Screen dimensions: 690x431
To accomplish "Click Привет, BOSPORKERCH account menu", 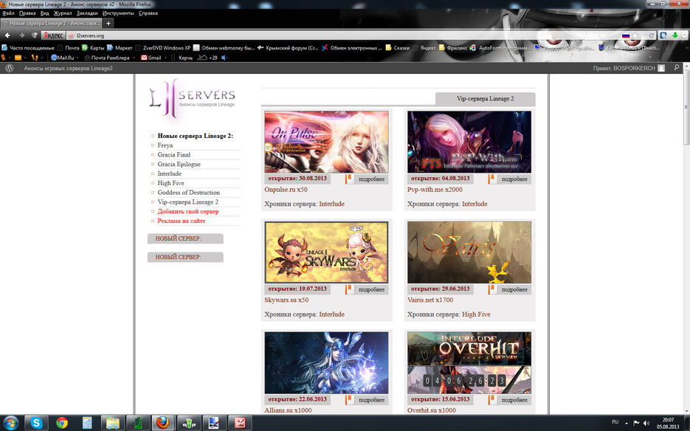I will click(x=629, y=68).
